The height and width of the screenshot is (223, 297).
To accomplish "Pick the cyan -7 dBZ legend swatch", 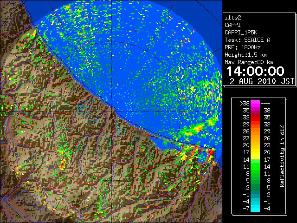I will click(x=255, y=209).
